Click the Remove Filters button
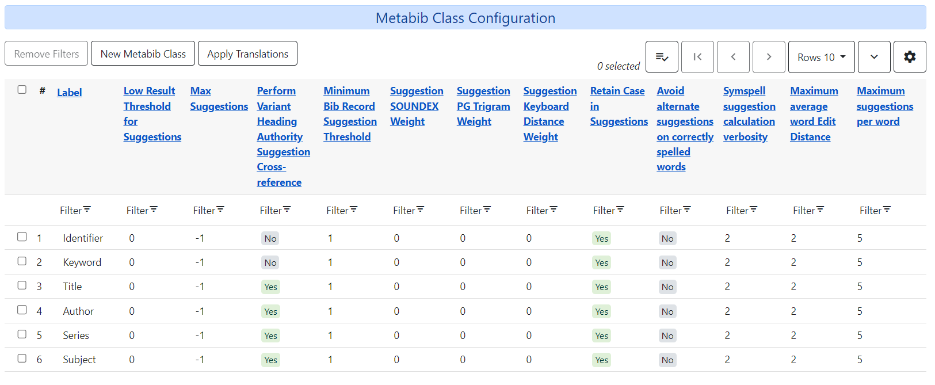This screenshot has width=935, height=385. click(46, 53)
